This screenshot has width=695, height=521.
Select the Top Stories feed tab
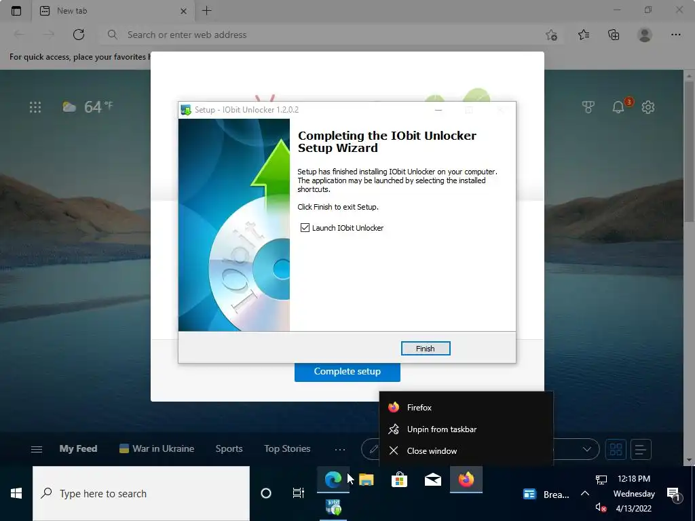click(x=287, y=449)
